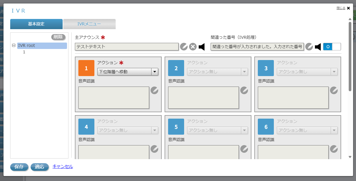
Task: Edit voice recognition for action 3
Action: [x=334, y=91]
